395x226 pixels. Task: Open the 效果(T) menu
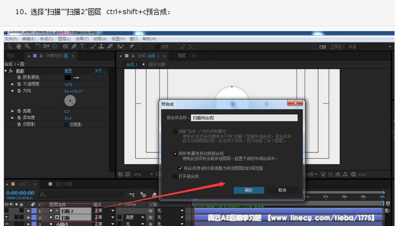click(x=82, y=39)
